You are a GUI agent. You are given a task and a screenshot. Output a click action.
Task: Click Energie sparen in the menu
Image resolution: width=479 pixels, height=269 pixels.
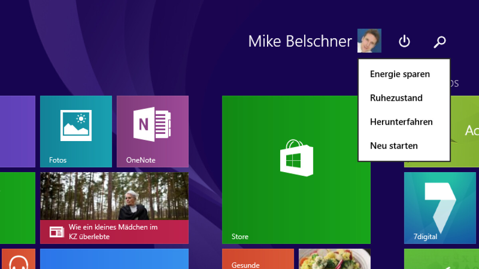coord(400,74)
